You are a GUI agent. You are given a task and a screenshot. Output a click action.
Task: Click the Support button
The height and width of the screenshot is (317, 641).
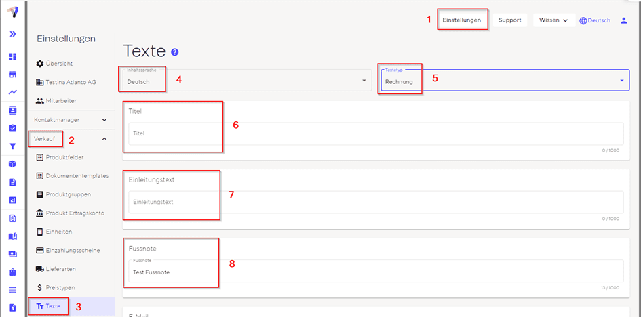(x=509, y=20)
